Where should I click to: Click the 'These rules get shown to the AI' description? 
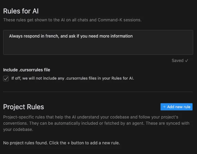coord(72,20)
